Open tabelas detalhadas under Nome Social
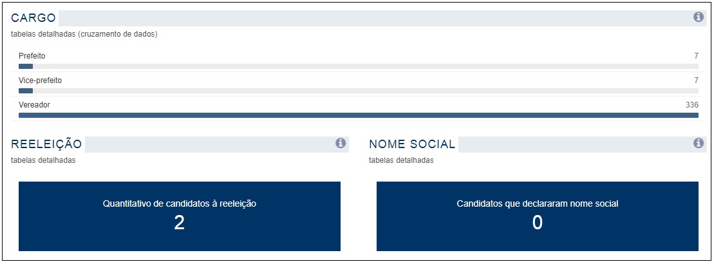714x264 pixels. (401, 160)
